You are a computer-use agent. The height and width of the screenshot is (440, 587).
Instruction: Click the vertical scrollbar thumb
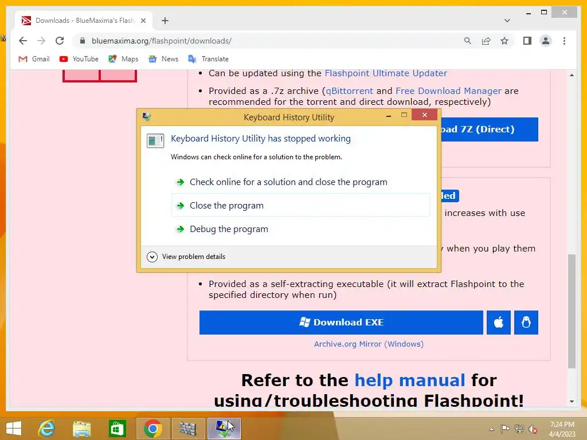[572, 311]
